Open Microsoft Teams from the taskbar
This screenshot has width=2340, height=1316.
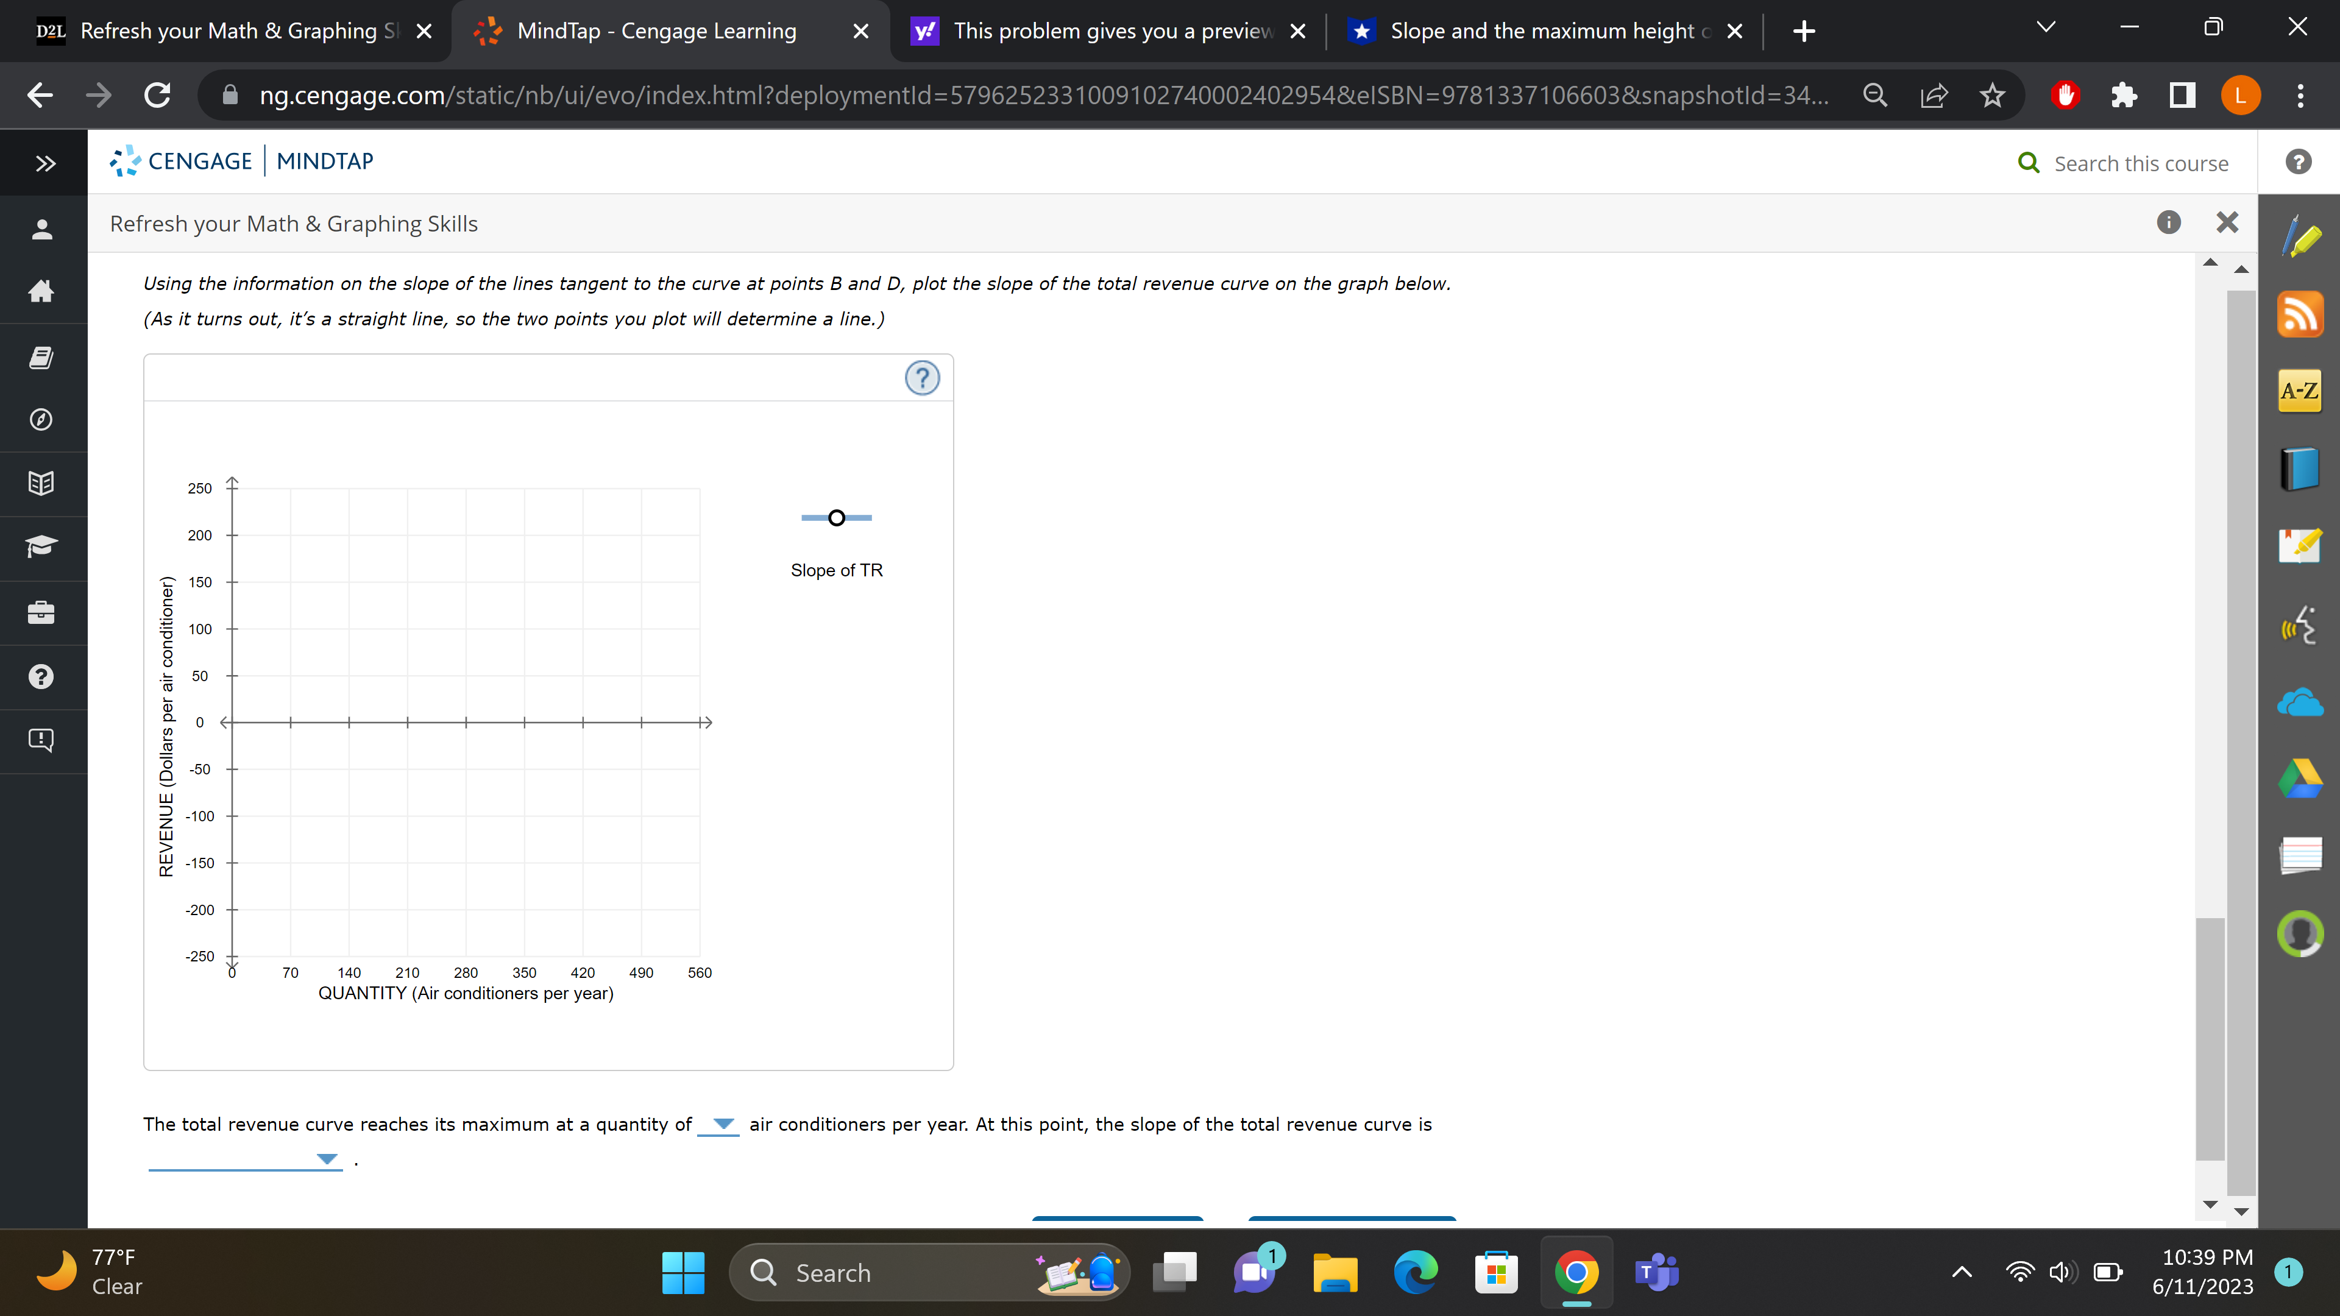[1657, 1272]
